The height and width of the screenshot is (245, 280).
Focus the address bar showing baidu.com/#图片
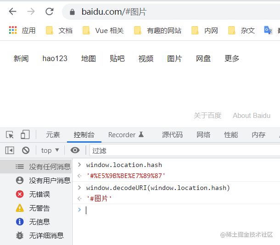(x=171, y=12)
